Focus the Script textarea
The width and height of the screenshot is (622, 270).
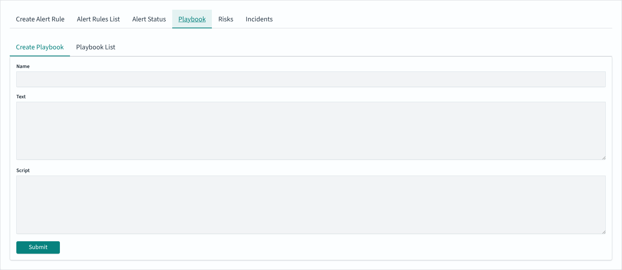point(311,205)
